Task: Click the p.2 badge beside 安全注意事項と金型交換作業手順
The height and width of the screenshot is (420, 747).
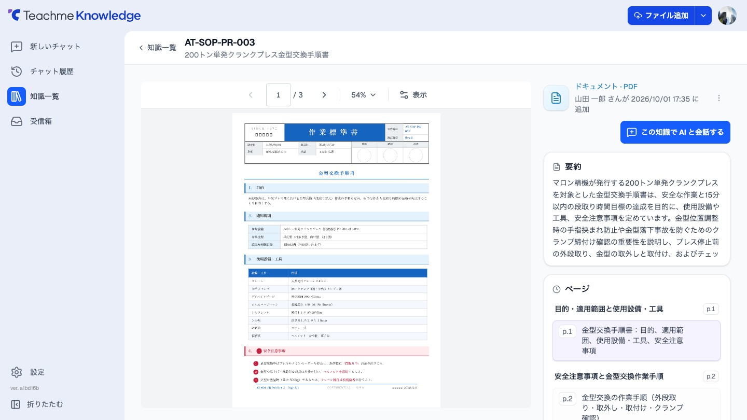Action: pos(711,376)
